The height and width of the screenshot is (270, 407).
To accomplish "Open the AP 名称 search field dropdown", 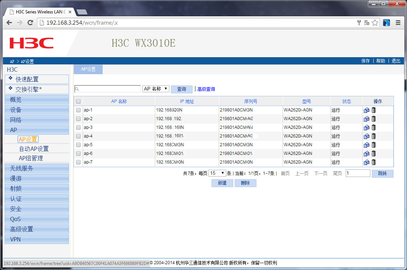I will pos(156,89).
